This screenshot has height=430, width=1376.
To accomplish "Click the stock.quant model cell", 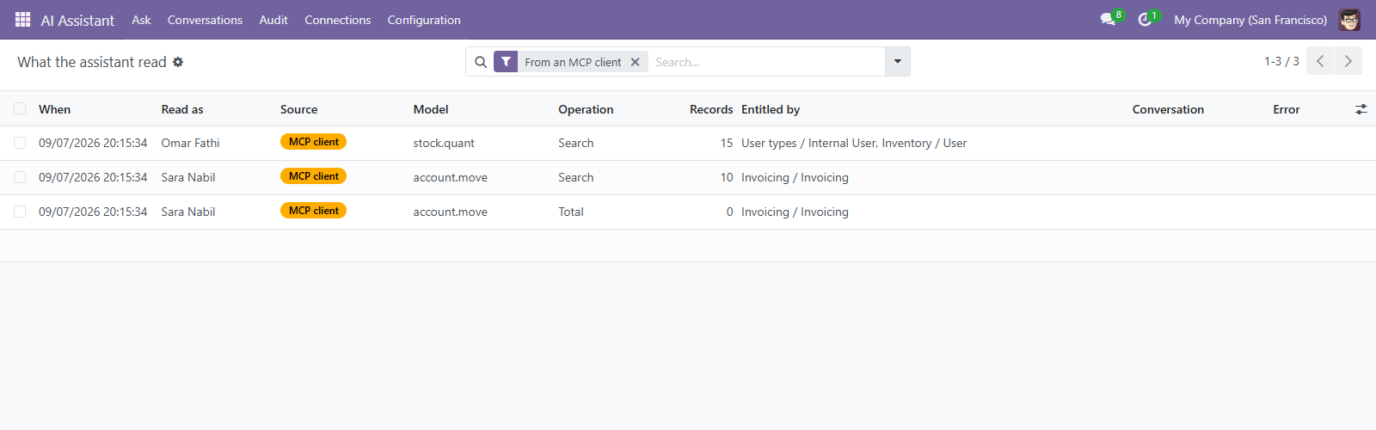I will point(444,143).
